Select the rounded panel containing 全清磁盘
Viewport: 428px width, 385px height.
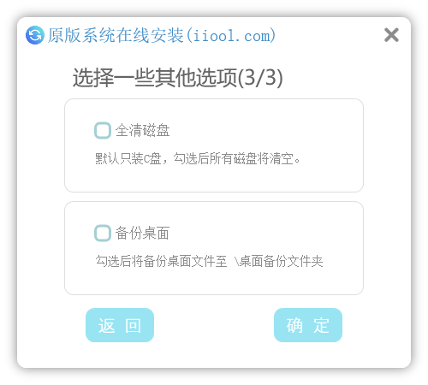(x=214, y=145)
